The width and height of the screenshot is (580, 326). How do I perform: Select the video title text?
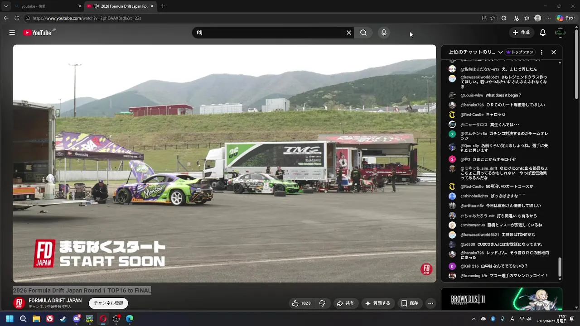pyautogui.click(x=82, y=290)
